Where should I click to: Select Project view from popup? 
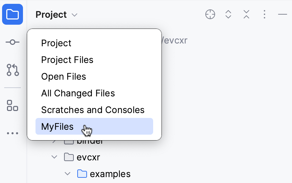pos(56,43)
